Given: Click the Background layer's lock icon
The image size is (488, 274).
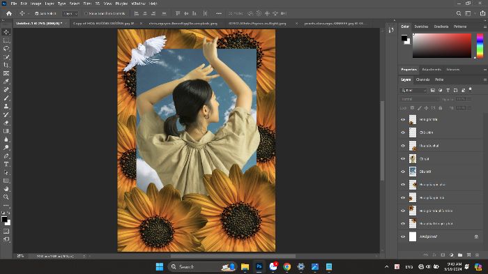Looking at the screenshot, I should pos(476,236).
